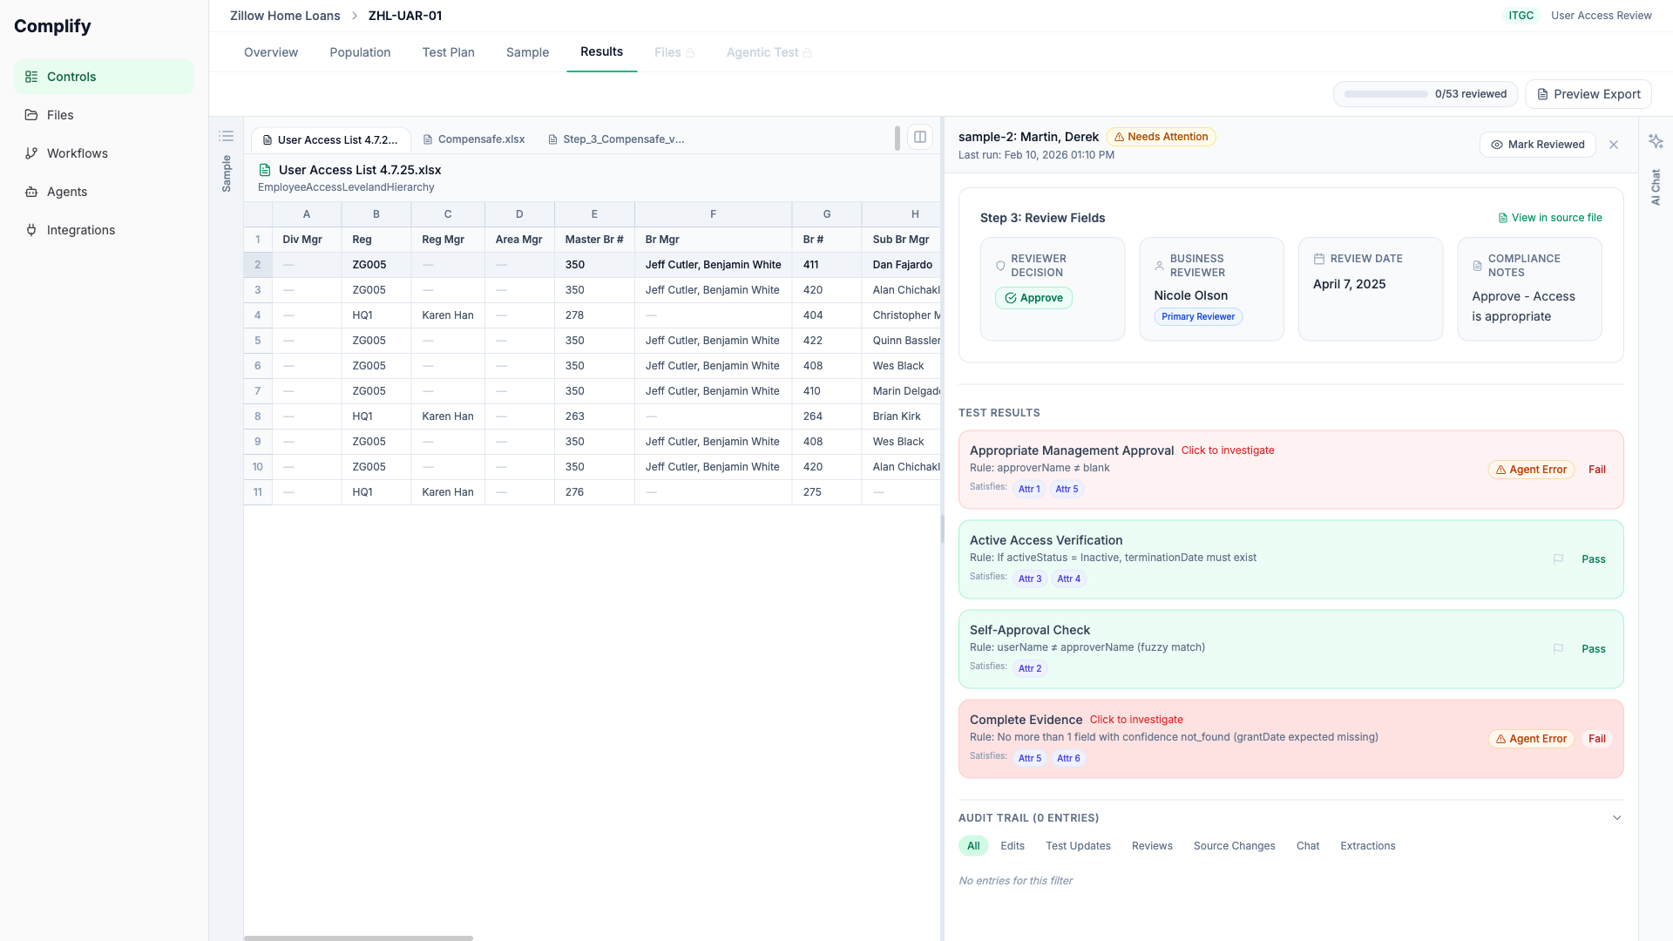Click the Preview Export button
Viewport: 1673px width, 941px height.
[1588, 93]
